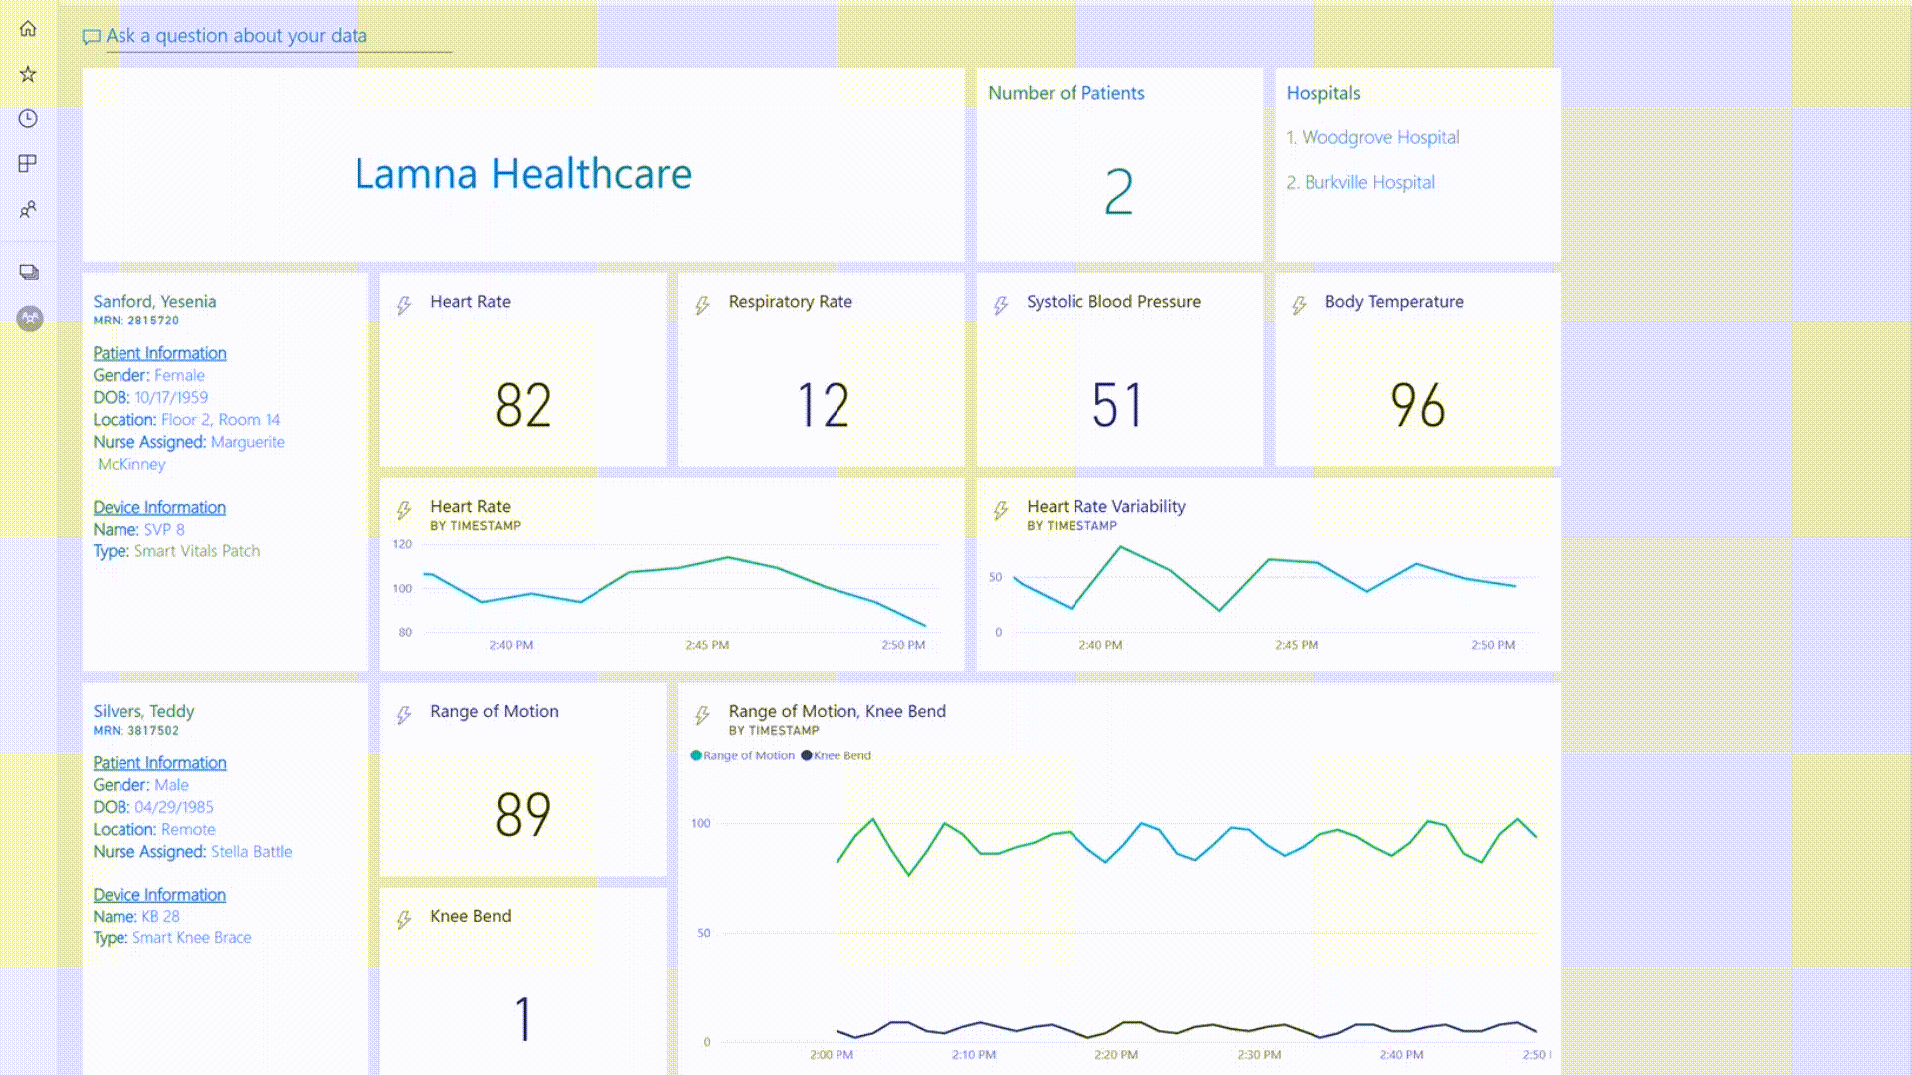Click Nurse Assigned: Stella Battle text
The height and width of the screenshot is (1075, 1912).
(192, 852)
